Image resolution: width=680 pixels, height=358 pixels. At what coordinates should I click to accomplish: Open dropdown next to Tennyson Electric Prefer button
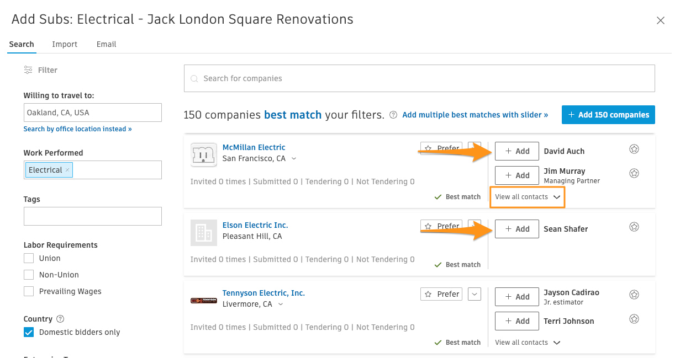(x=475, y=294)
